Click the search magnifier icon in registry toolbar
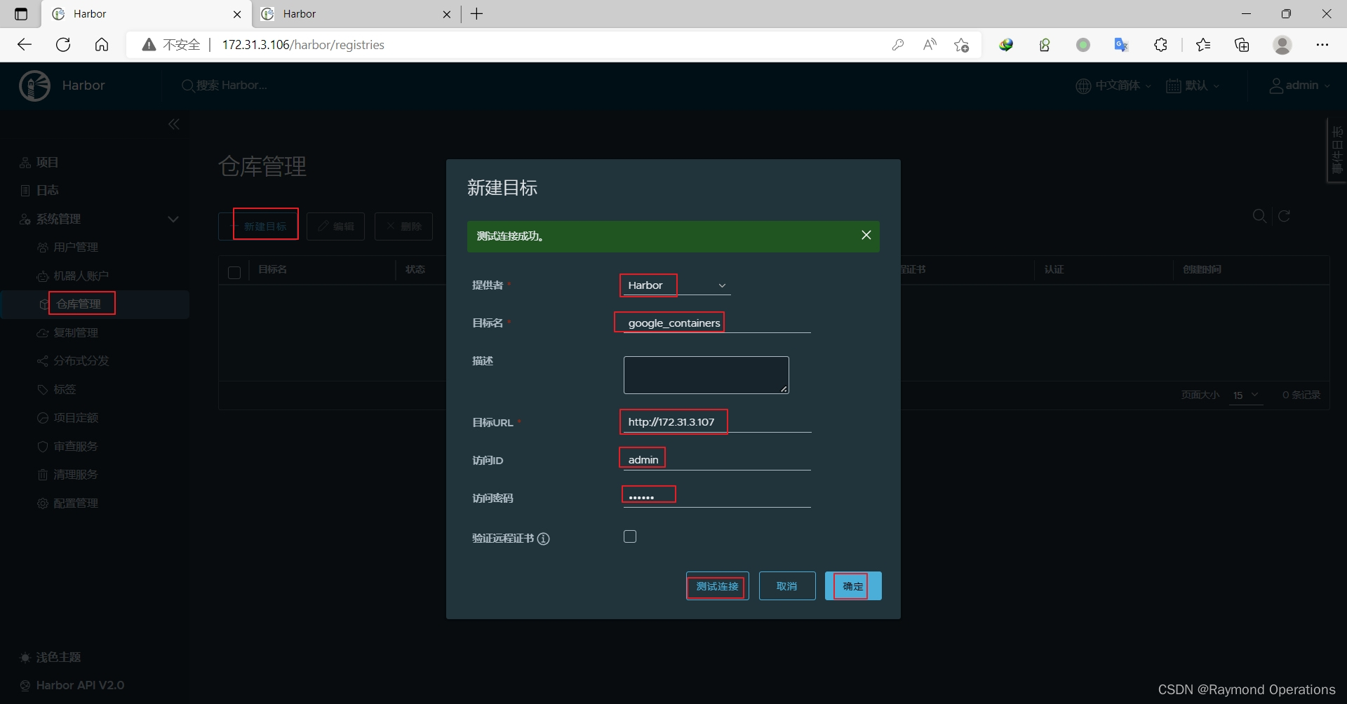 [1260, 216]
